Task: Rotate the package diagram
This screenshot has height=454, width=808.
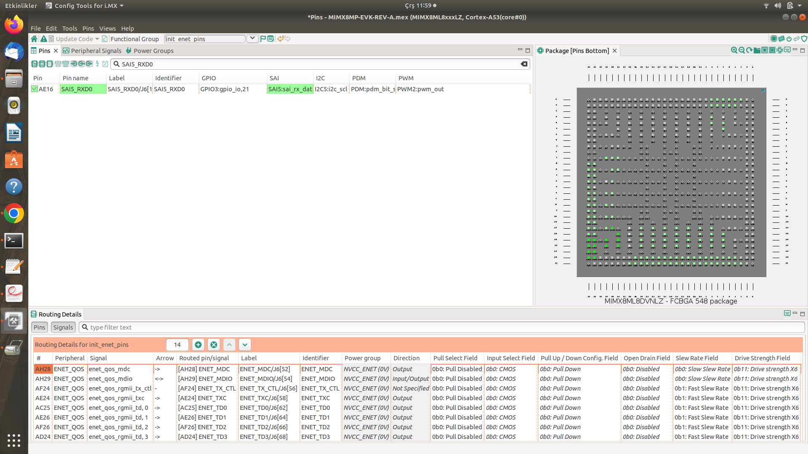Action: pyautogui.click(x=749, y=50)
